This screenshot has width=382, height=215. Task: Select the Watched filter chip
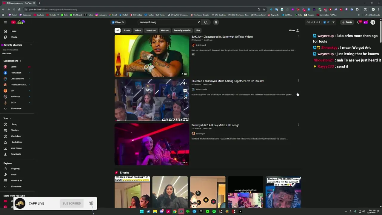(x=165, y=30)
